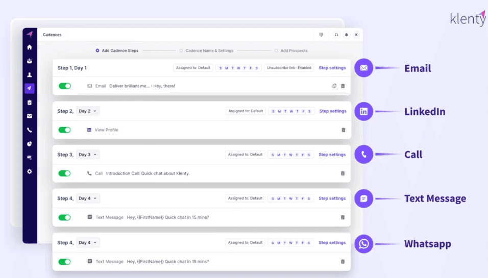Toggle off the View Profile step switch
This screenshot has width=488, height=278.
65,130
